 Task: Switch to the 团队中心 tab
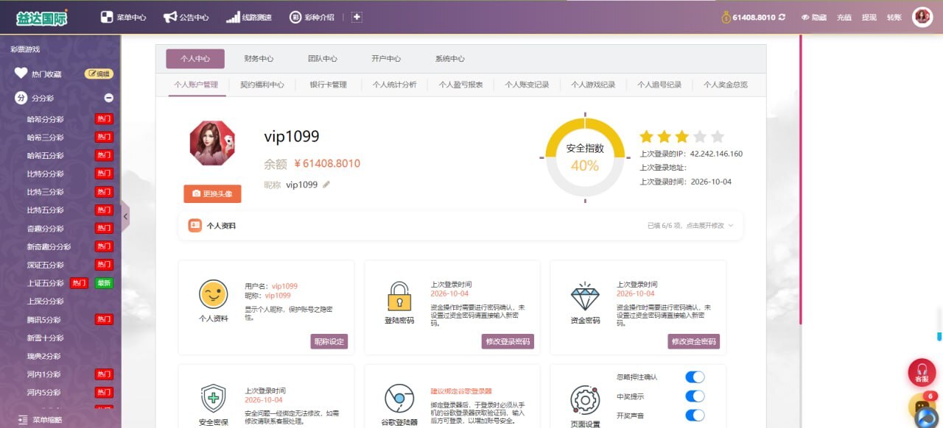tap(323, 59)
